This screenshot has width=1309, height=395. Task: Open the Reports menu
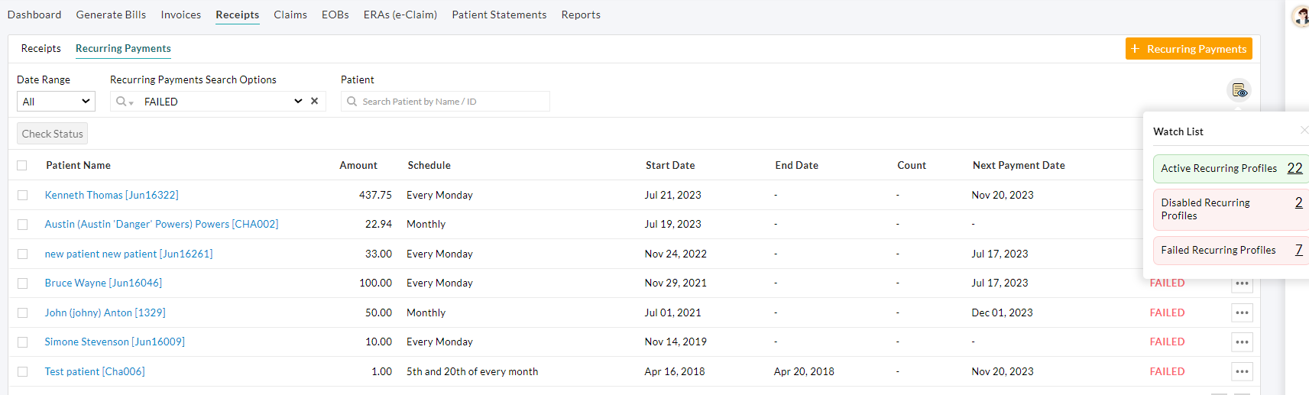(581, 15)
